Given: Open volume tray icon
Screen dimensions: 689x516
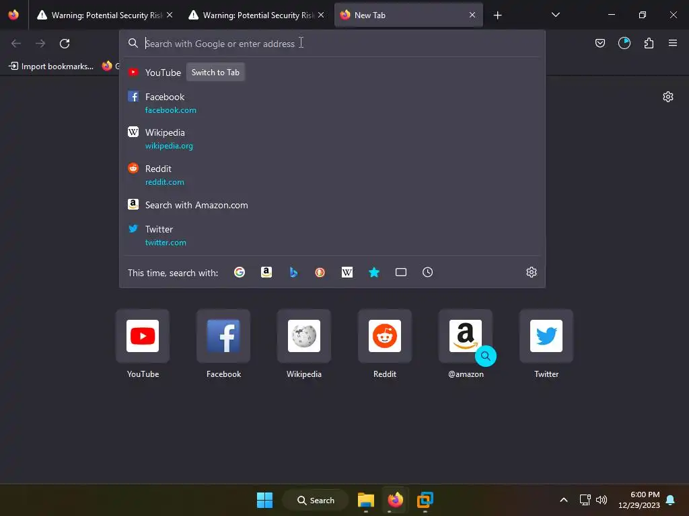Looking at the screenshot, I should pos(602,500).
